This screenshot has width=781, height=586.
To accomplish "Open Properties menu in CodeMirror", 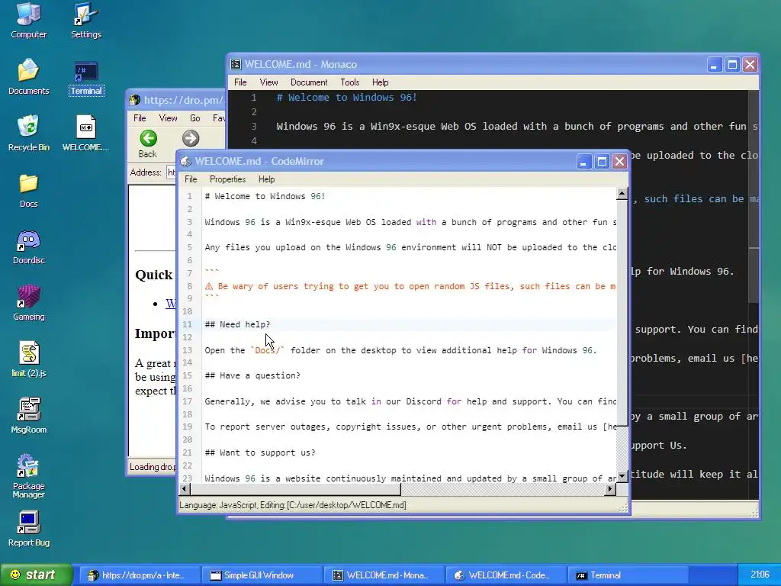I will point(227,179).
